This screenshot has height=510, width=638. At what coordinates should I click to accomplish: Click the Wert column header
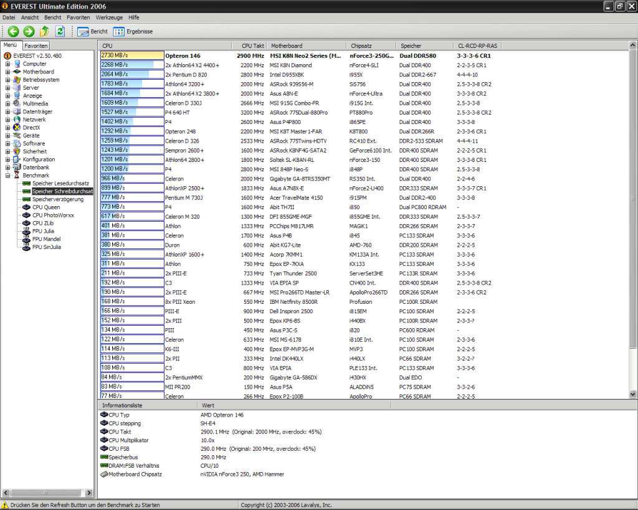[294, 405]
